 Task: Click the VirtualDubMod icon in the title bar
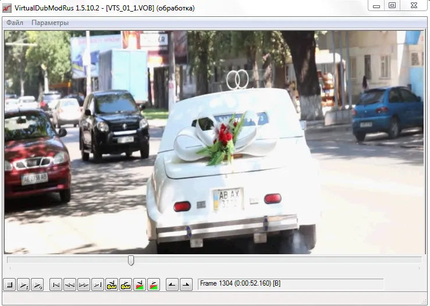(x=7, y=8)
